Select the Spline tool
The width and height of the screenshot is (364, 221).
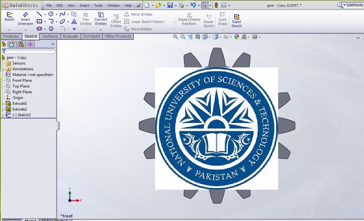pos(62,14)
